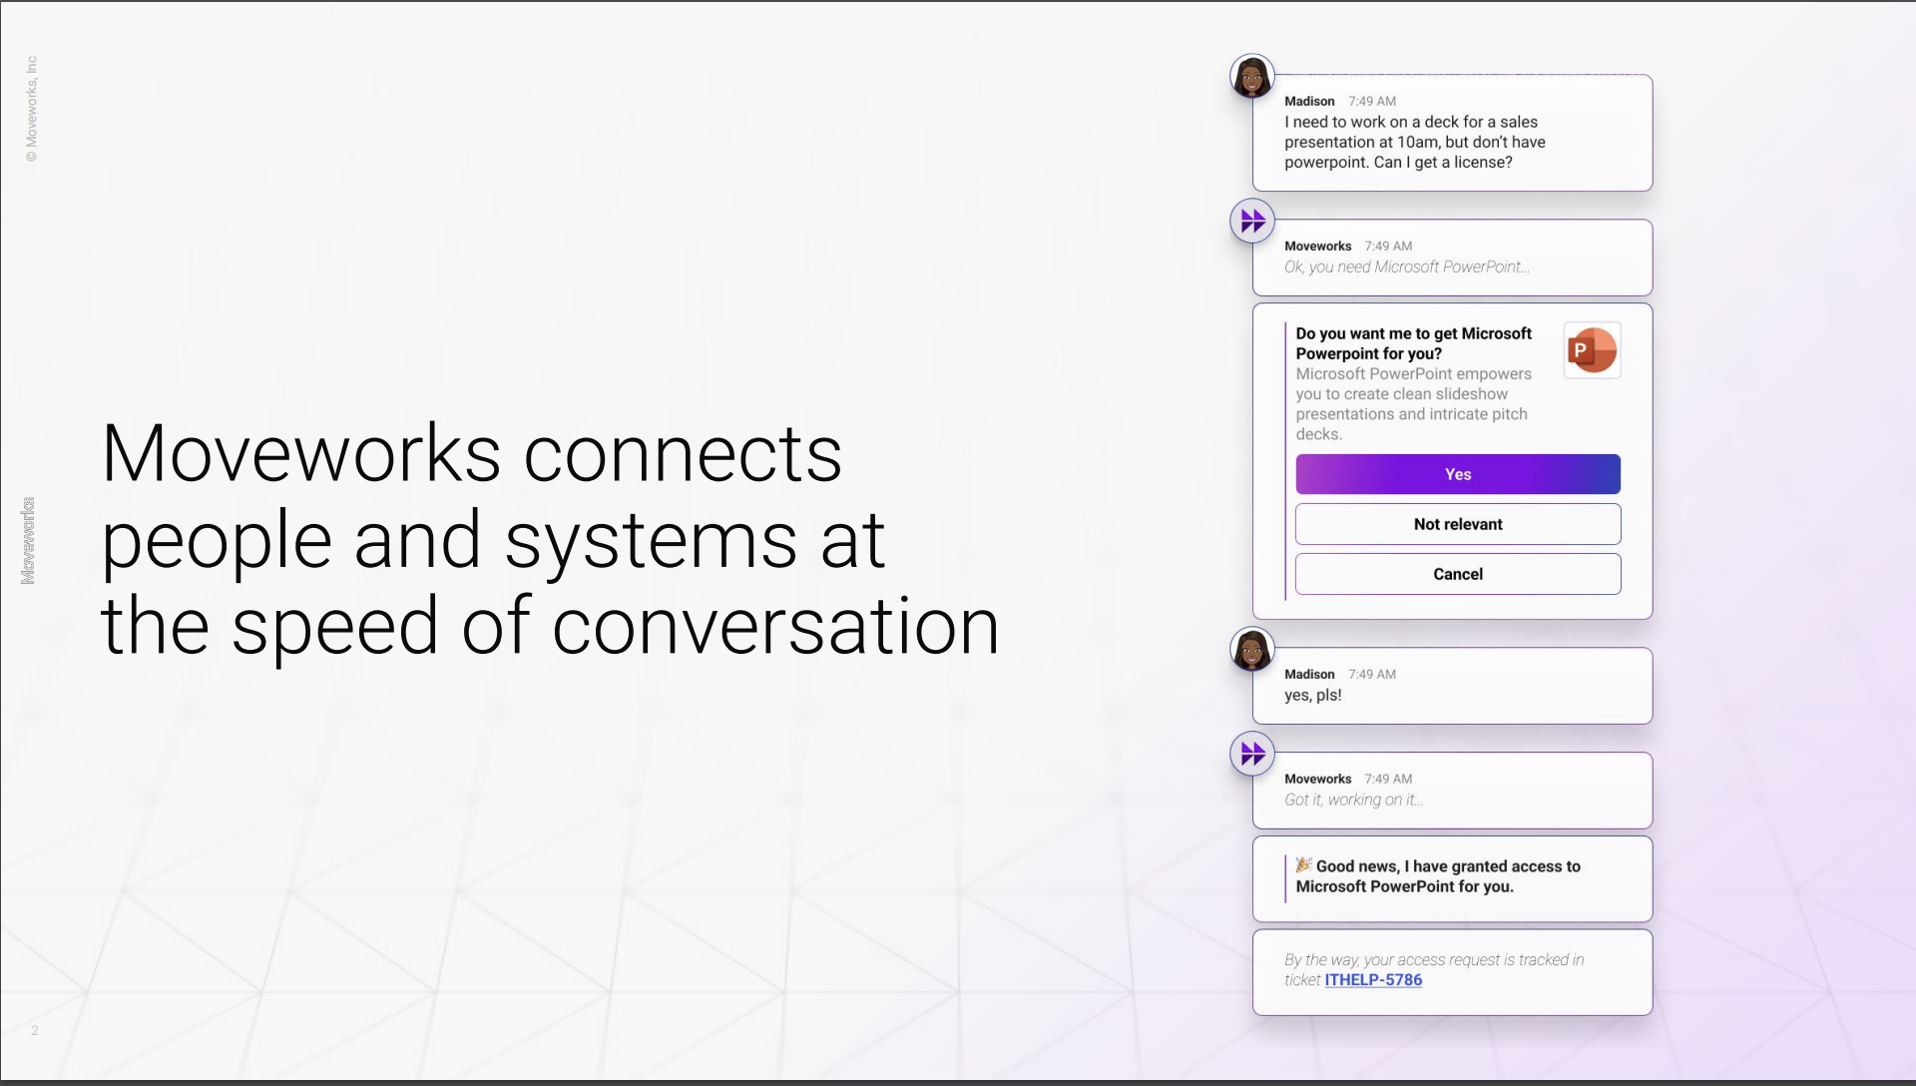
Task: Click Madison's avatar next to the first message
Action: click(1252, 76)
